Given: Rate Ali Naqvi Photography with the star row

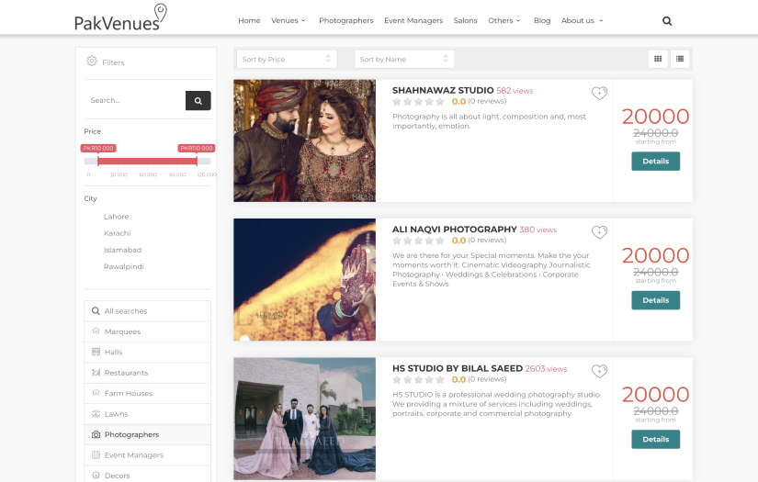Looking at the screenshot, I should coord(418,241).
